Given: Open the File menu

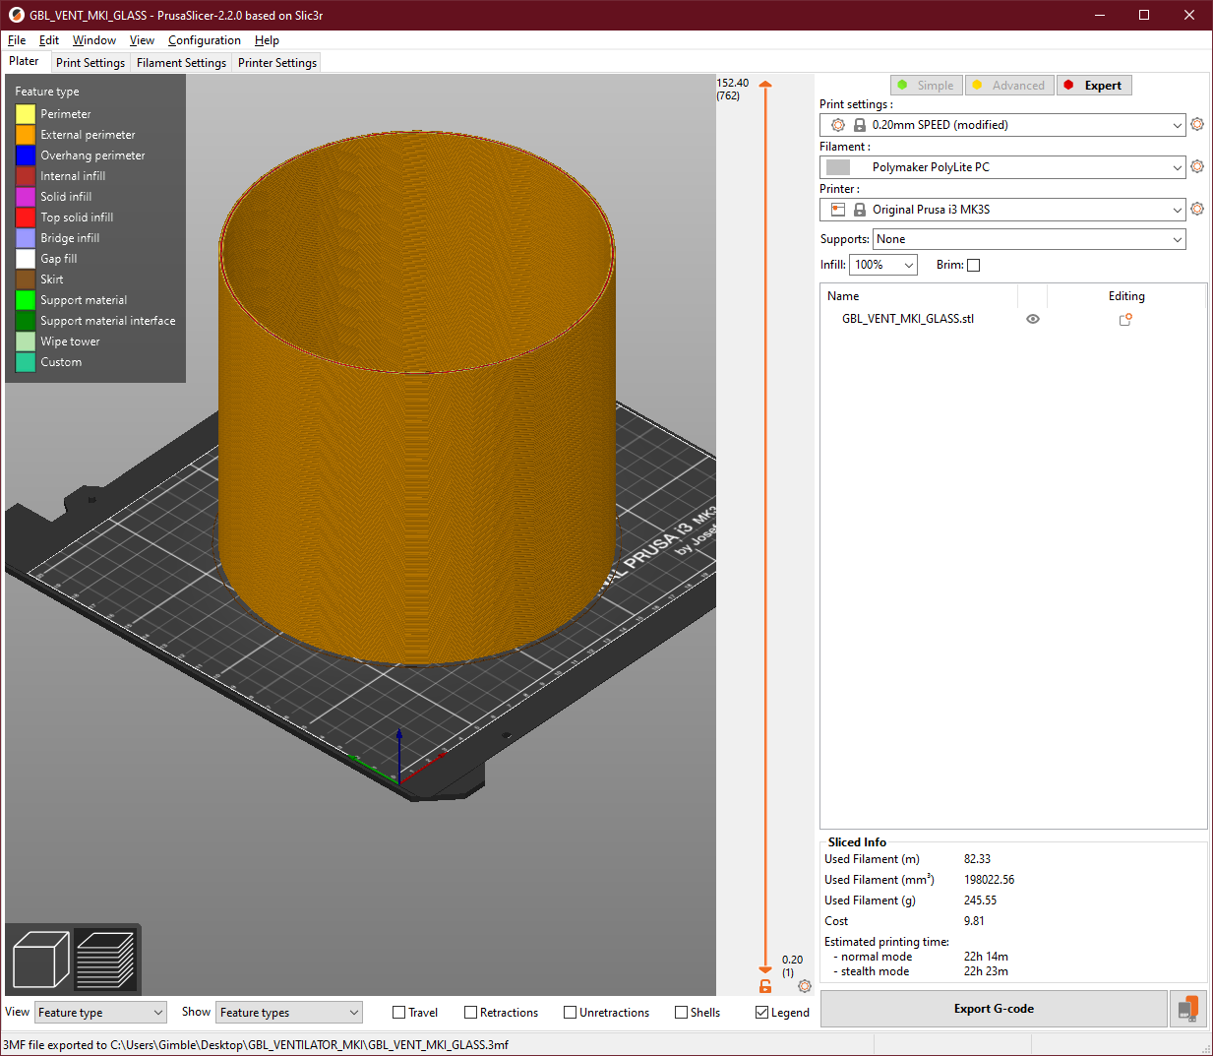Looking at the screenshot, I should (17, 40).
